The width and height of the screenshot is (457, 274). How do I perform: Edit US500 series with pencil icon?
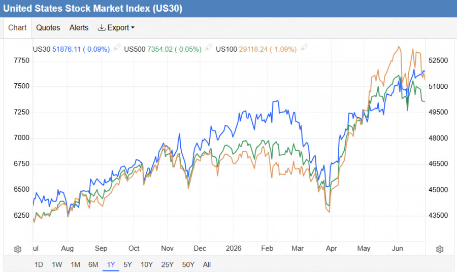tap(208, 47)
